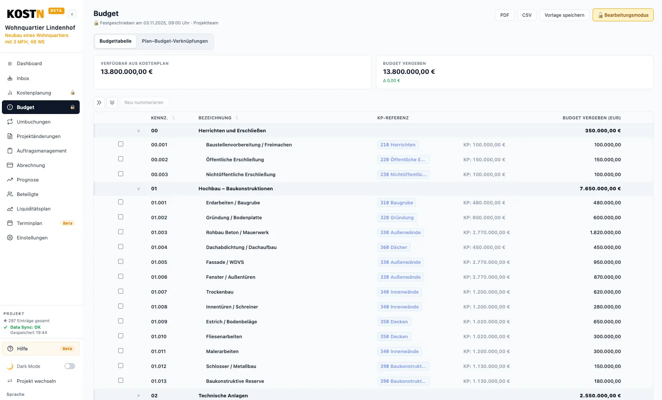Expand all rows with double right chevron
This screenshot has width=662, height=400.
click(99, 103)
